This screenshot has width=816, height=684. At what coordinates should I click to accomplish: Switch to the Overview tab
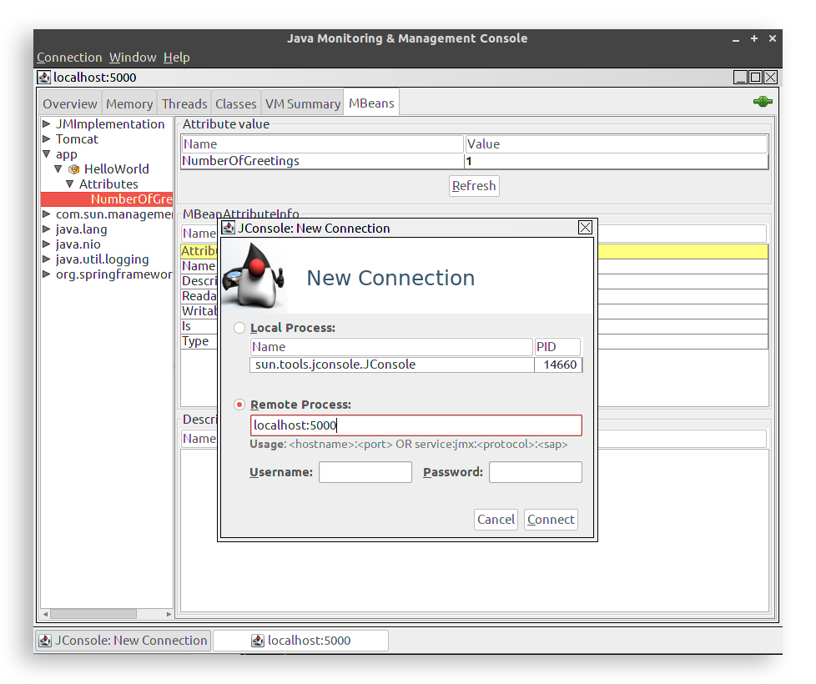coord(70,104)
